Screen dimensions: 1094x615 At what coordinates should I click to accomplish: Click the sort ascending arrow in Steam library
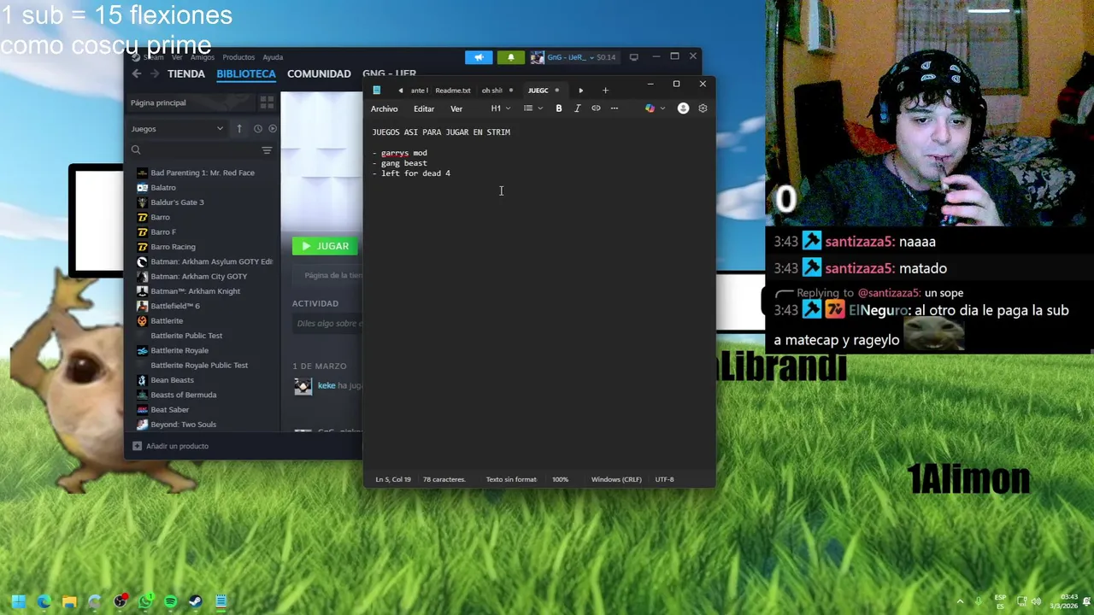pyautogui.click(x=239, y=129)
